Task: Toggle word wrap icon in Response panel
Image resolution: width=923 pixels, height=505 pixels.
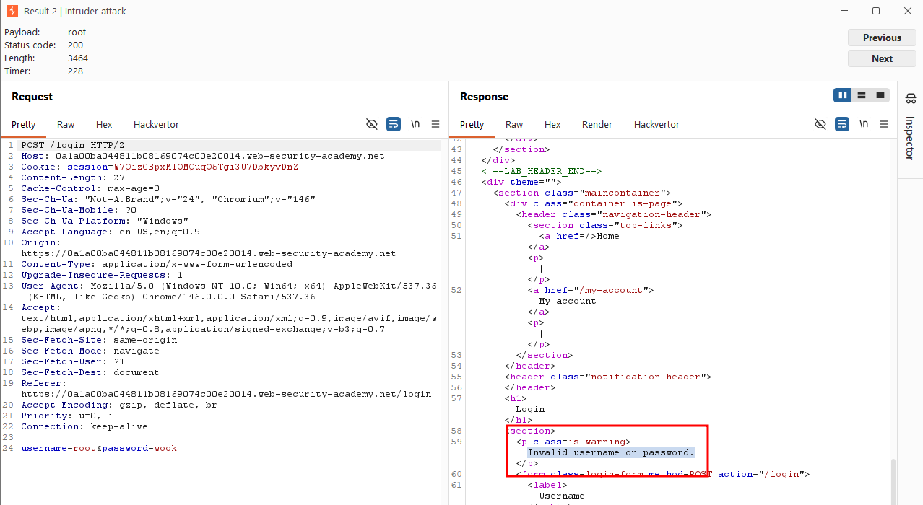Action: (842, 124)
